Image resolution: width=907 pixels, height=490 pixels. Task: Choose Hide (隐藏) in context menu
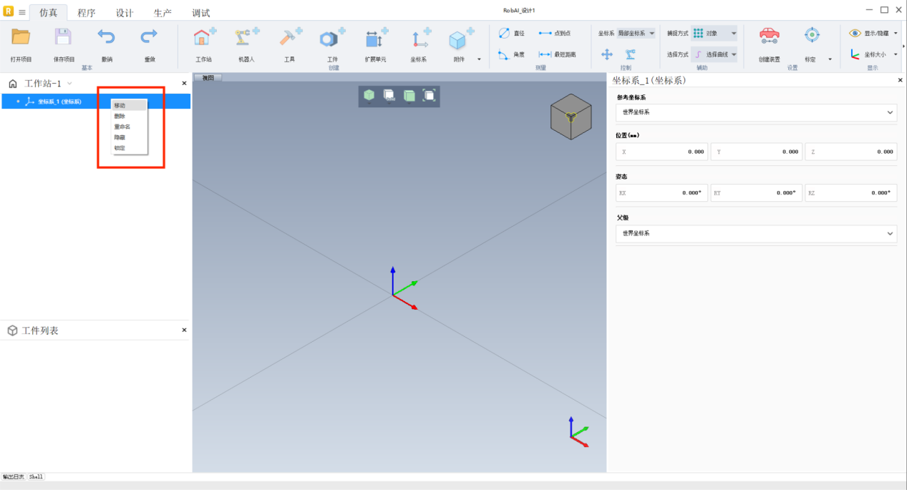(x=120, y=137)
